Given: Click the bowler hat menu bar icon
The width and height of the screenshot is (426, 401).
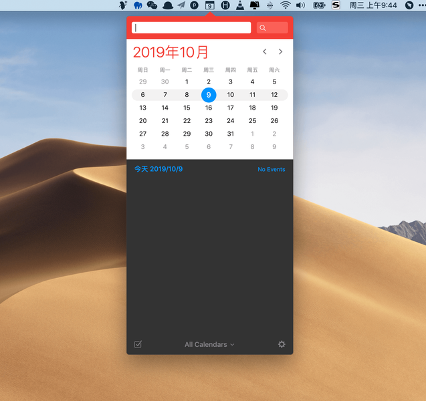Looking at the screenshot, I should tap(168, 5).
